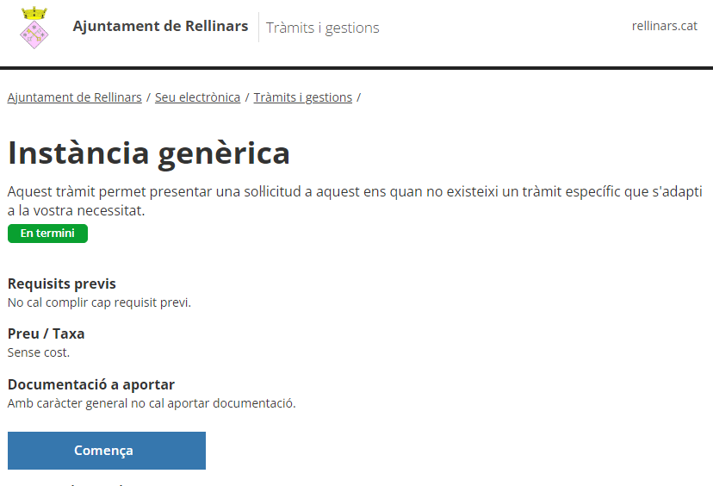Click the description line starting 'Aquest tràmit permet'

tap(355, 191)
